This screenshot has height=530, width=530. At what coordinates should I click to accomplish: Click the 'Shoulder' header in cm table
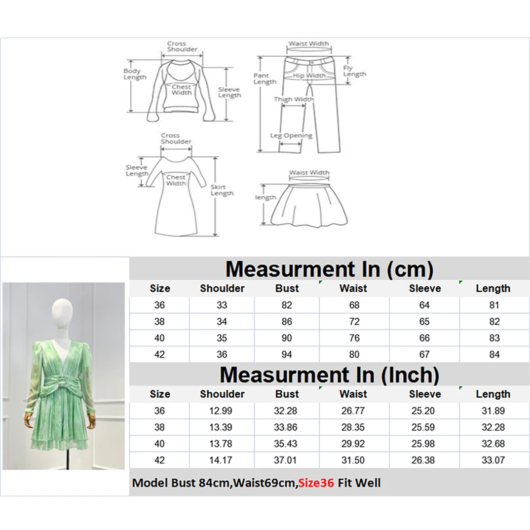(x=222, y=288)
